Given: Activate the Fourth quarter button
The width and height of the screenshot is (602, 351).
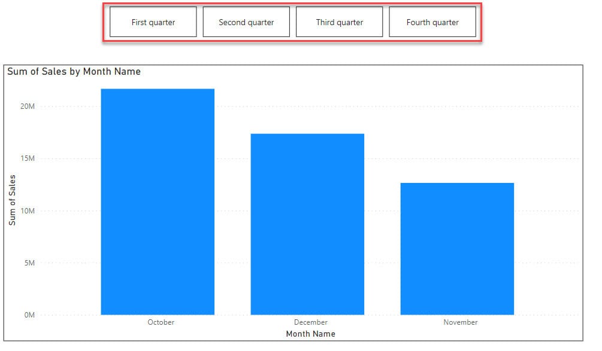Looking at the screenshot, I should click(432, 22).
